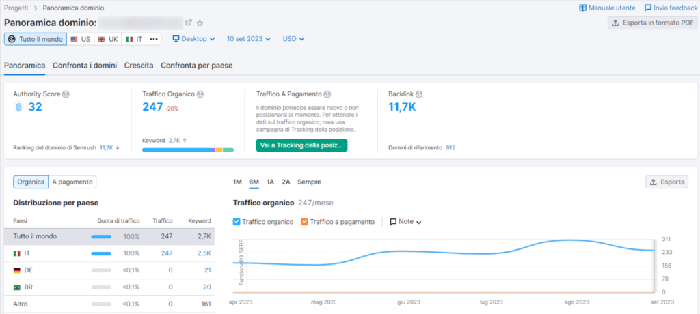Click IT row keyword value 2,5K
The image size is (700, 314).
(204, 253)
